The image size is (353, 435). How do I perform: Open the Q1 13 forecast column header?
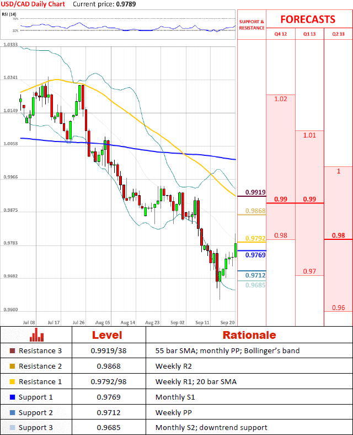[x=309, y=34]
